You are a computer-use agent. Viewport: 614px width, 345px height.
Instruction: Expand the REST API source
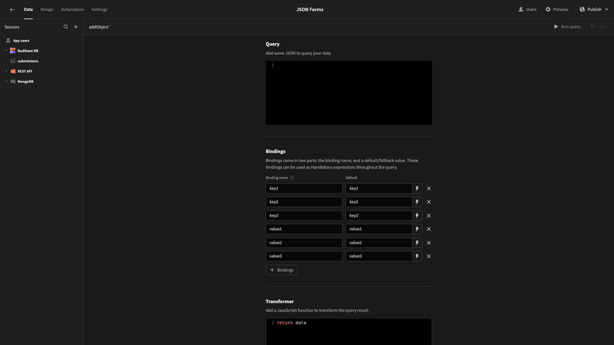tap(6, 71)
